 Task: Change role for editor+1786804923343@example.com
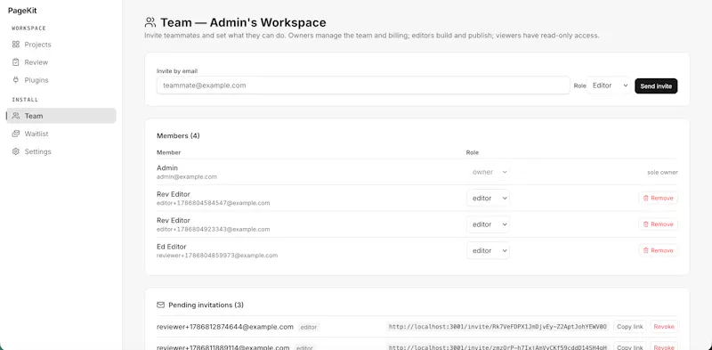[488, 224]
